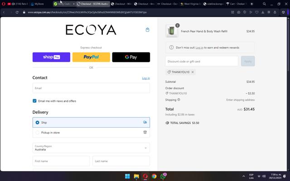Open the Country/Region dropdown
The image size is (290, 181).
pyautogui.click(x=91, y=148)
